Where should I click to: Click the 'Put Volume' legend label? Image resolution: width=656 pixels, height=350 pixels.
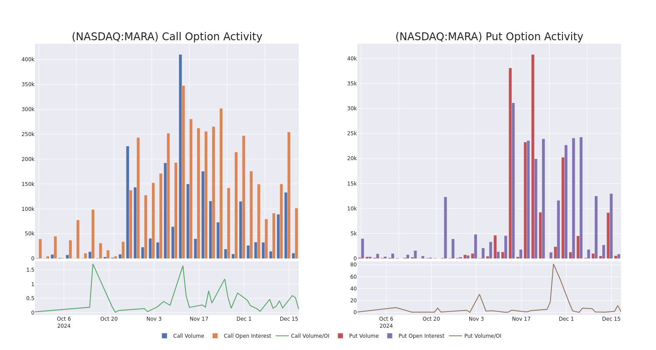(x=364, y=336)
